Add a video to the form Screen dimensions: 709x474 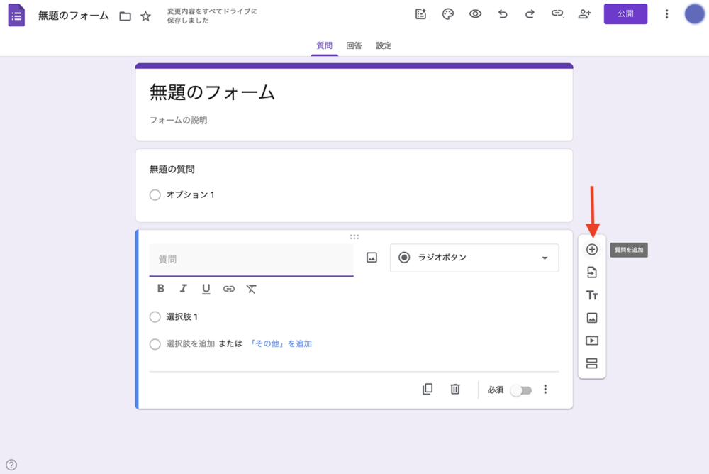[x=591, y=340]
